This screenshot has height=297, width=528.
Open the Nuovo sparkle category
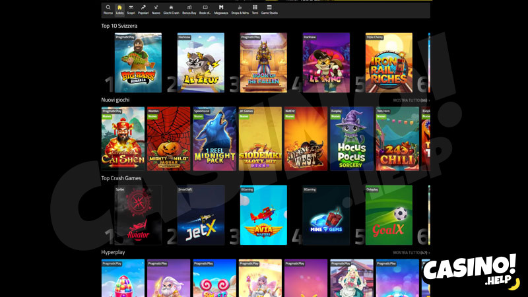(x=156, y=10)
